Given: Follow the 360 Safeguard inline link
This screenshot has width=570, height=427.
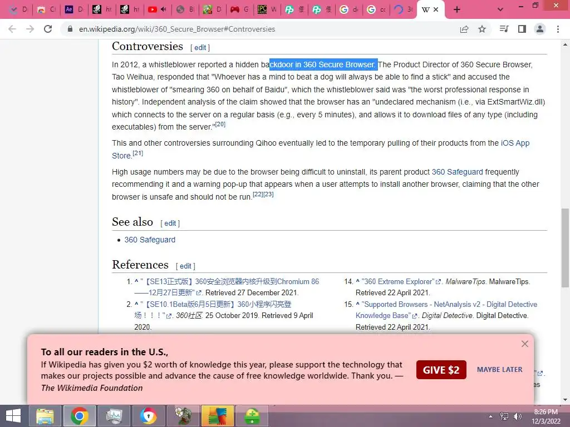Looking at the screenshot, I should click(458, 172).
